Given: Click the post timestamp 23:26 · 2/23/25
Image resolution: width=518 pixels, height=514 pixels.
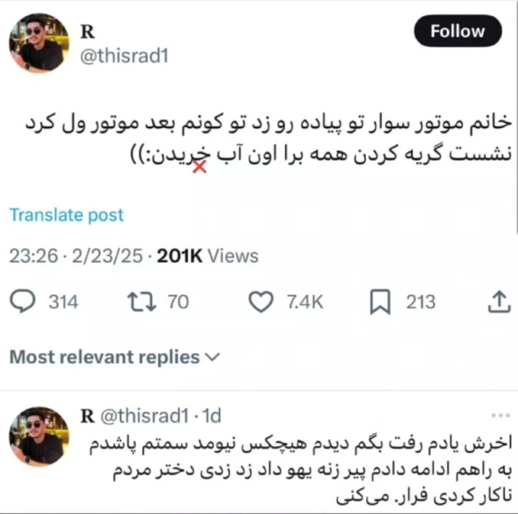Looking at the screenshot, I should coord(76,256).
